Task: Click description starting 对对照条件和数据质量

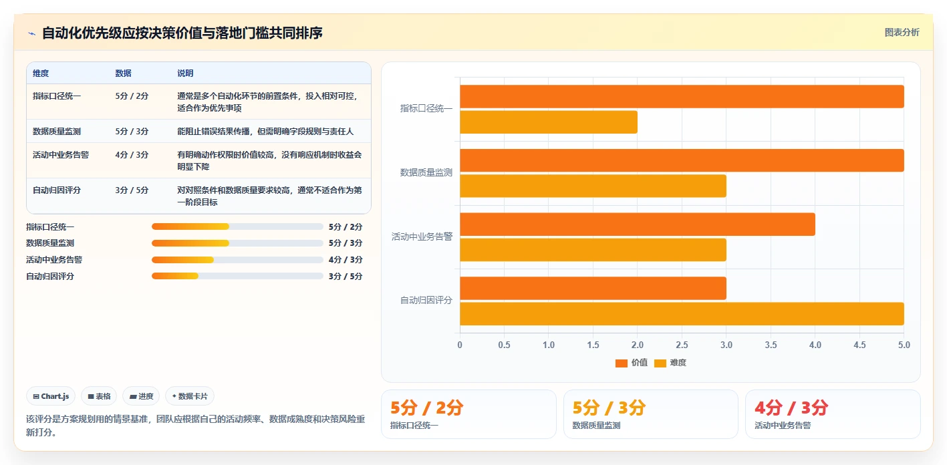Action: tap(269, 196)
